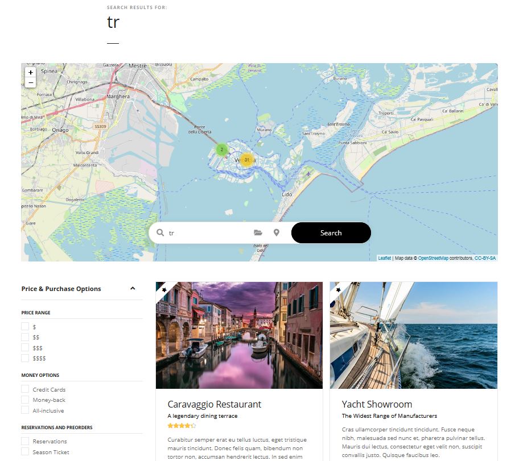
Task: Click the 'Oriago' label on the map
Action: click(60, 130)
